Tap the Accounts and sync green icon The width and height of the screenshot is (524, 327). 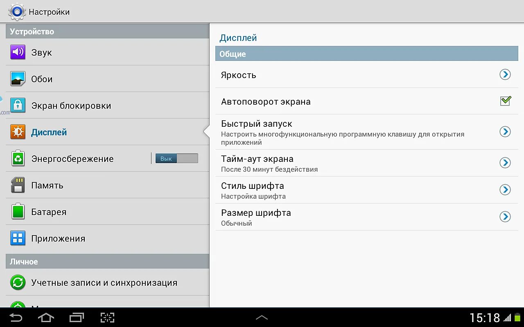point(18,282)
